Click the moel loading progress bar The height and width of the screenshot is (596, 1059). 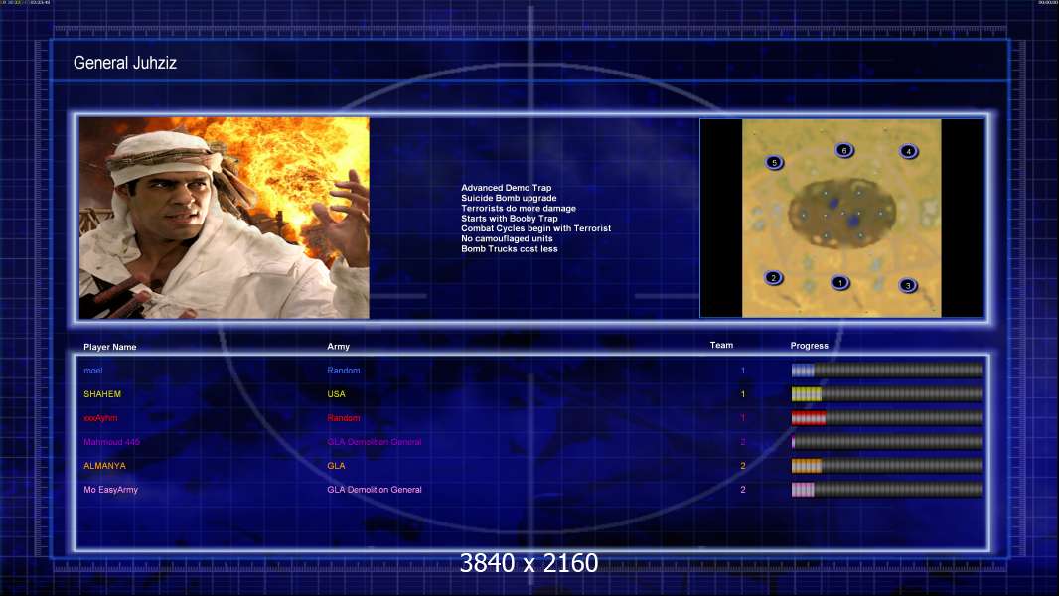tap(887, 370)
